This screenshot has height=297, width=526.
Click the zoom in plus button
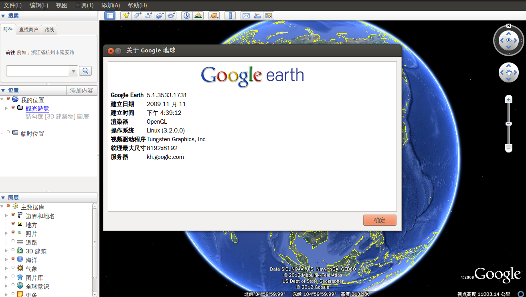(x=509, y=99)
